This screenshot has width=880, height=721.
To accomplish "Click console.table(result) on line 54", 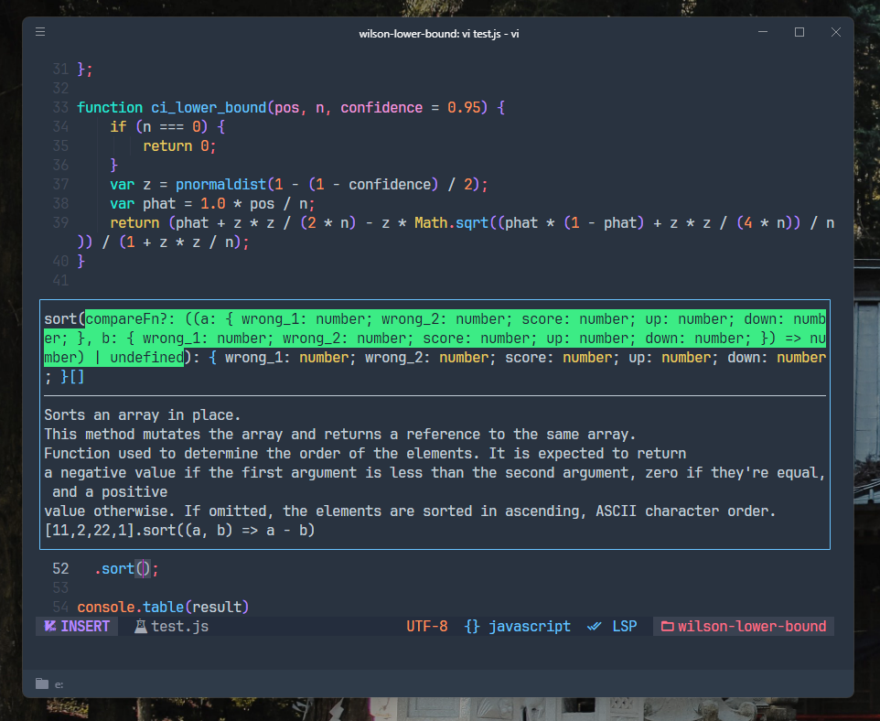I will click(x=163, y=607).
